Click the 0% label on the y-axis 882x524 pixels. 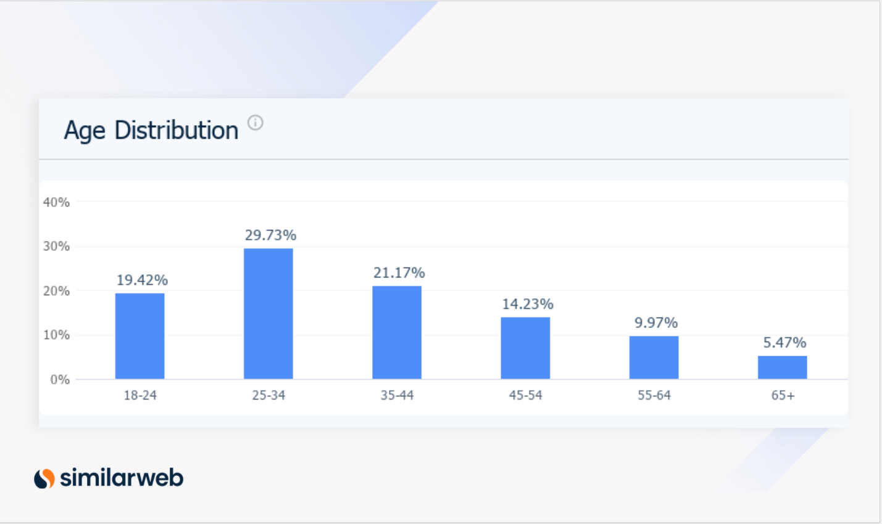point(60,380)
